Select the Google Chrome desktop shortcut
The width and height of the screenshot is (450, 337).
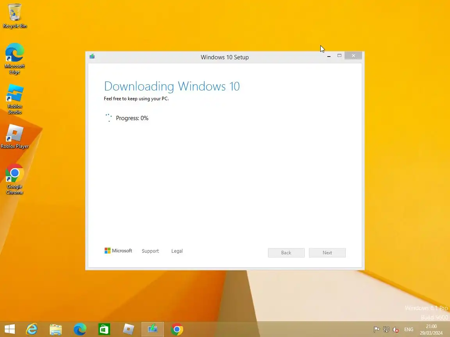(x=14, y=179)
